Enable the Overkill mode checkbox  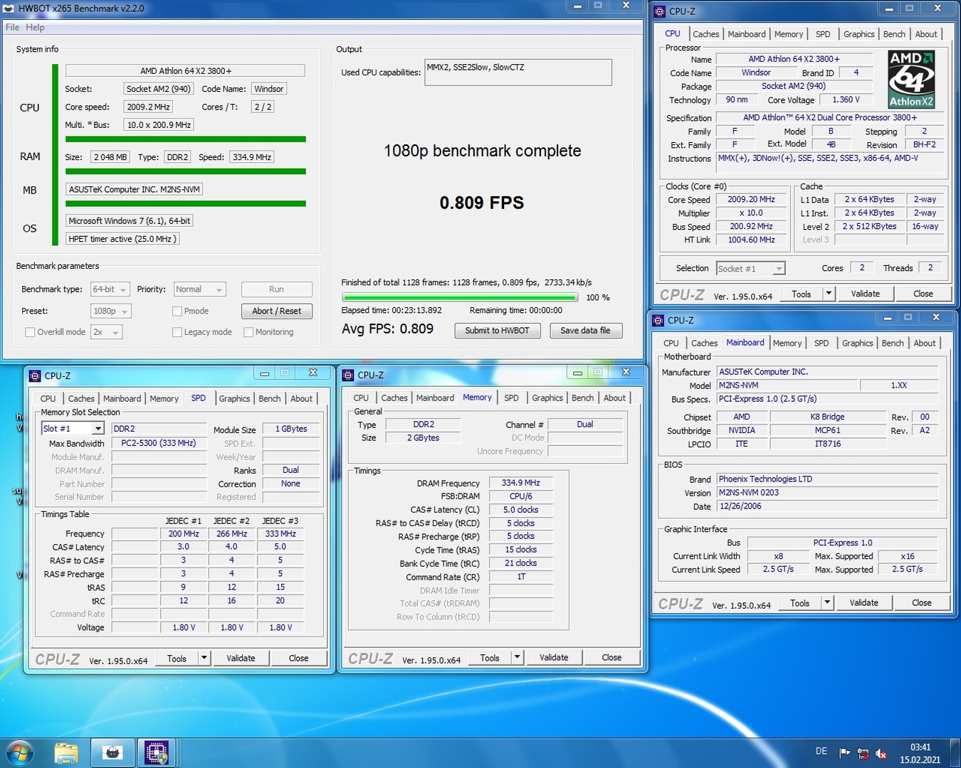tap(30, 332)
